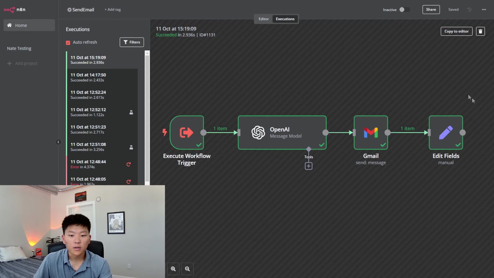Select execution 11 Oct at 12:52:24
Viewport: 494px width, 278px height.
102,95
